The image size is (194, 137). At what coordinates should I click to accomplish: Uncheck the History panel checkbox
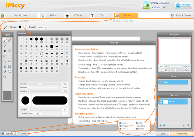click(x=137, y=123)
